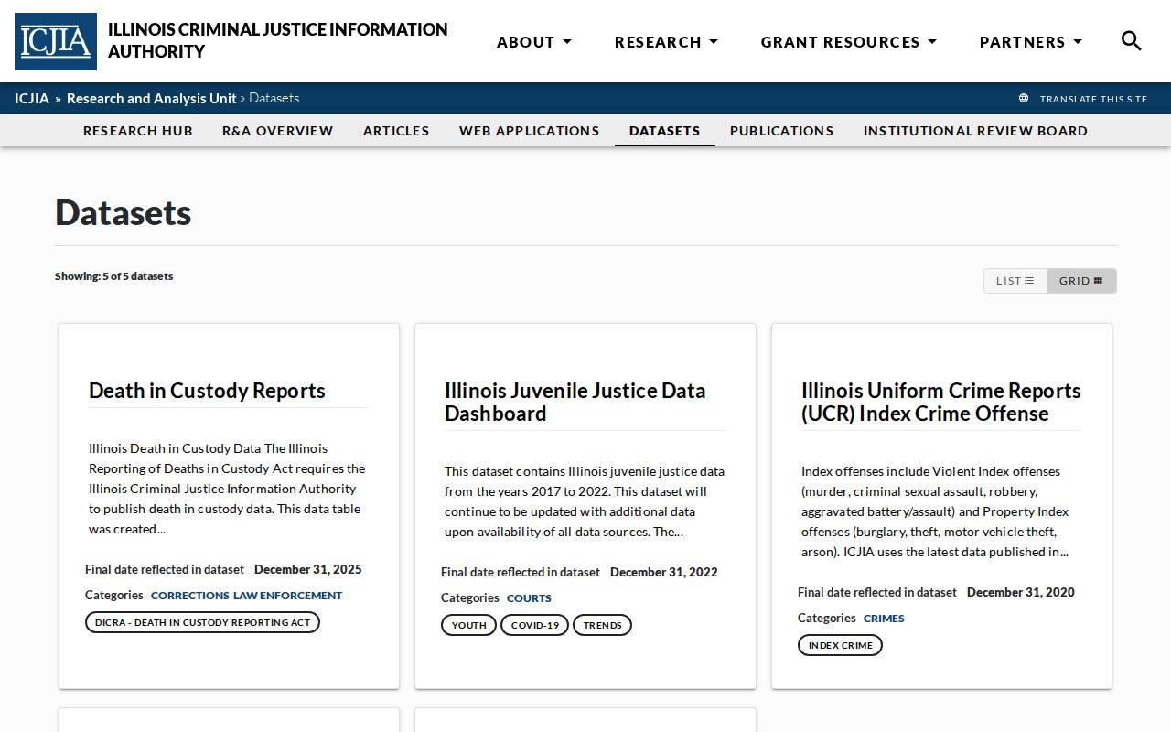
Task: Open the site search magnifier icon
Action: click(x=1132, y=41)
